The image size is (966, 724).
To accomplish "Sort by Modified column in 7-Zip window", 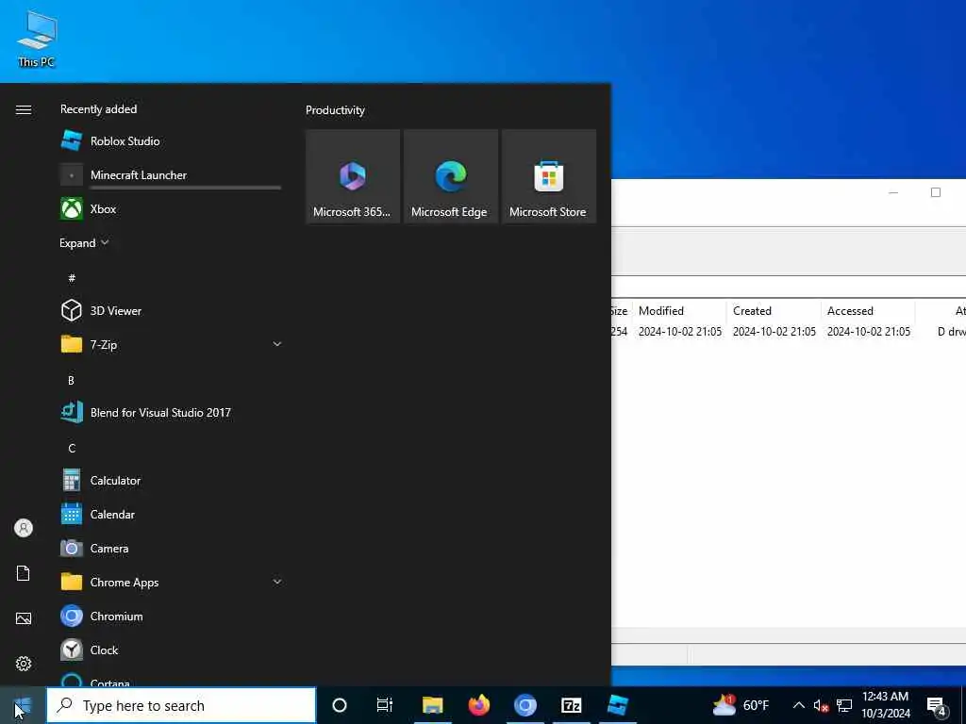I will click(680, 311).
